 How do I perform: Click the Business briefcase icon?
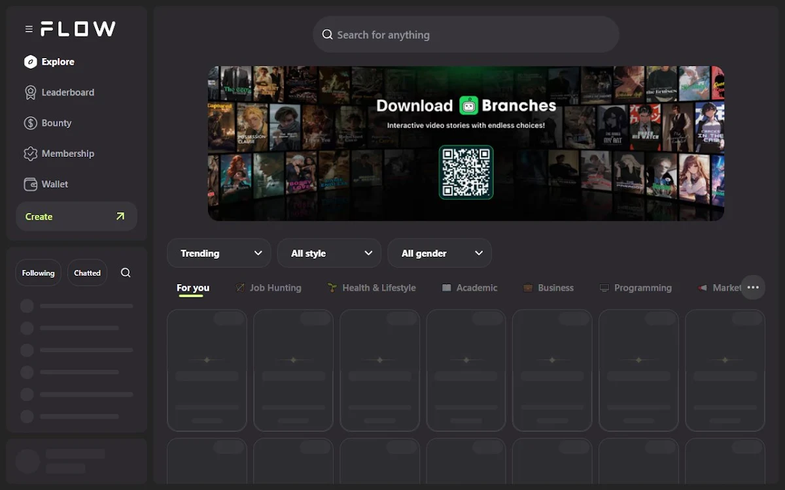point(528,287)
